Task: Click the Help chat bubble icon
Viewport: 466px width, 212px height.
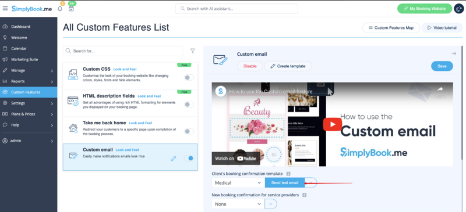Action: (5, 125)
